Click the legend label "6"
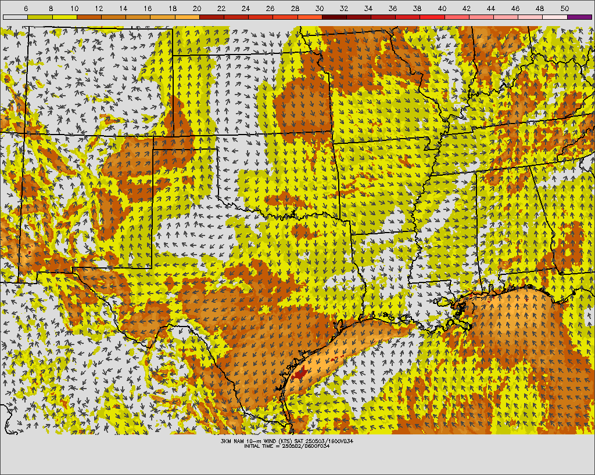Image resolution: width=595 pixels, height=475 pixels. click(26, 8)
